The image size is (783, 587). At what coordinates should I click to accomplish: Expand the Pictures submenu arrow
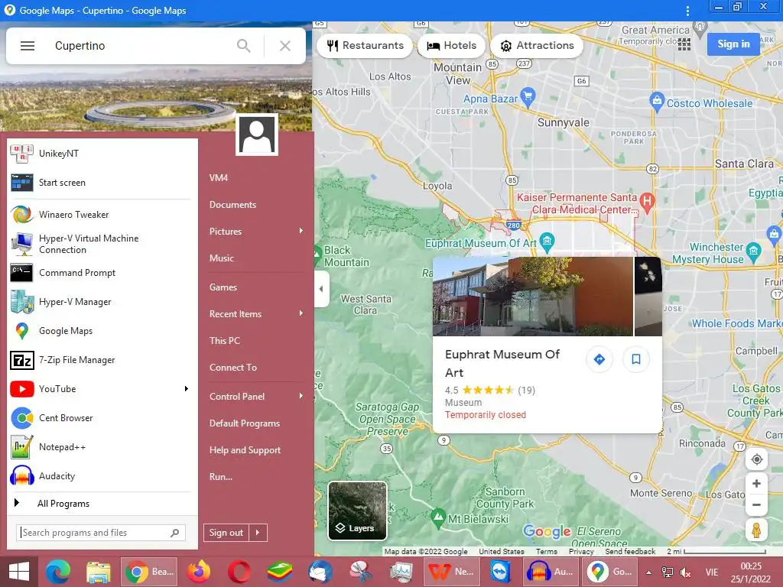[301, 231]
